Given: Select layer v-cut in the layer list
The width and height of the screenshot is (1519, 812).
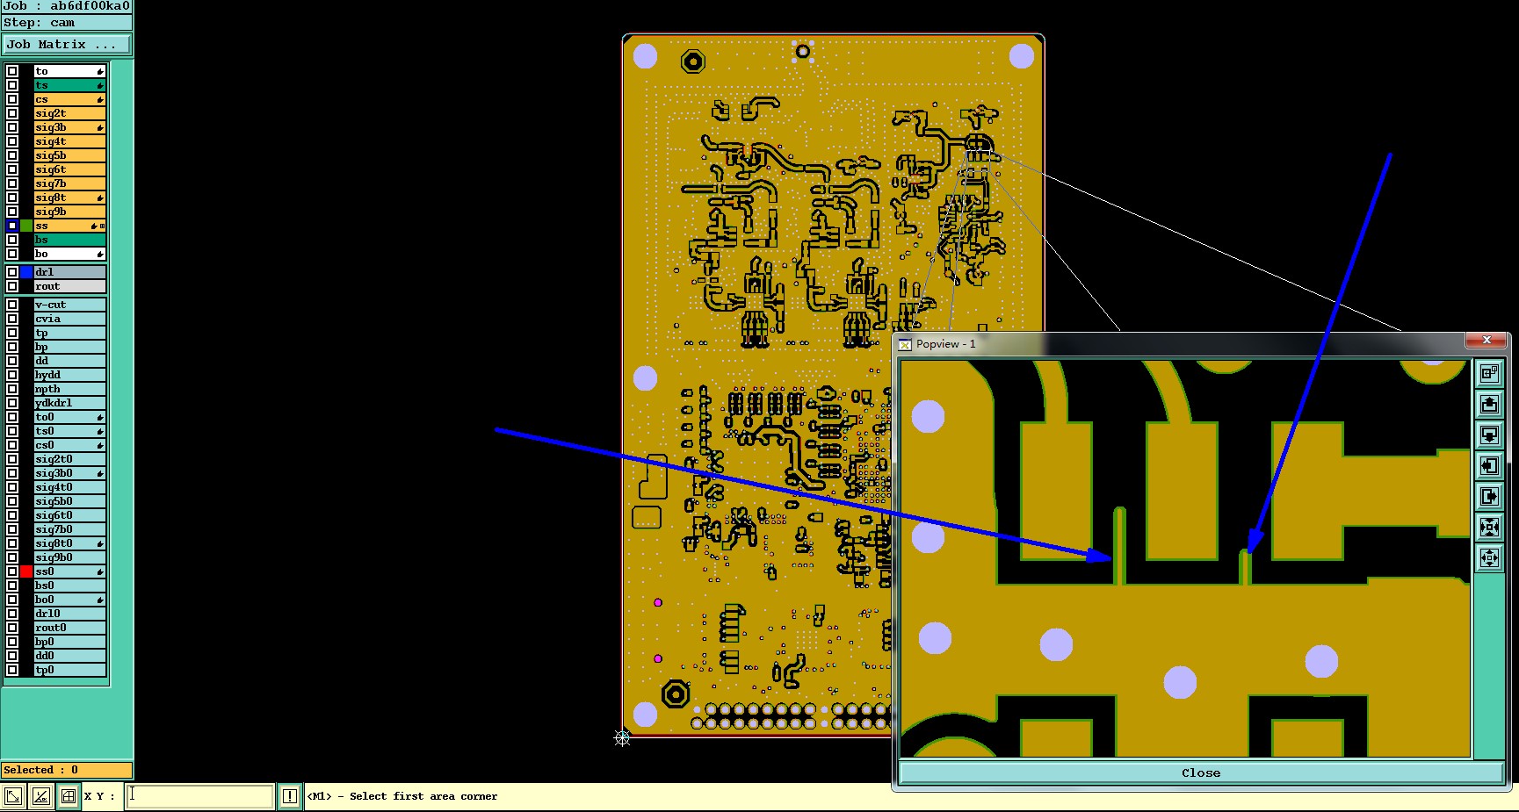Looking at the screenshot, I should (x=69, y=305).
